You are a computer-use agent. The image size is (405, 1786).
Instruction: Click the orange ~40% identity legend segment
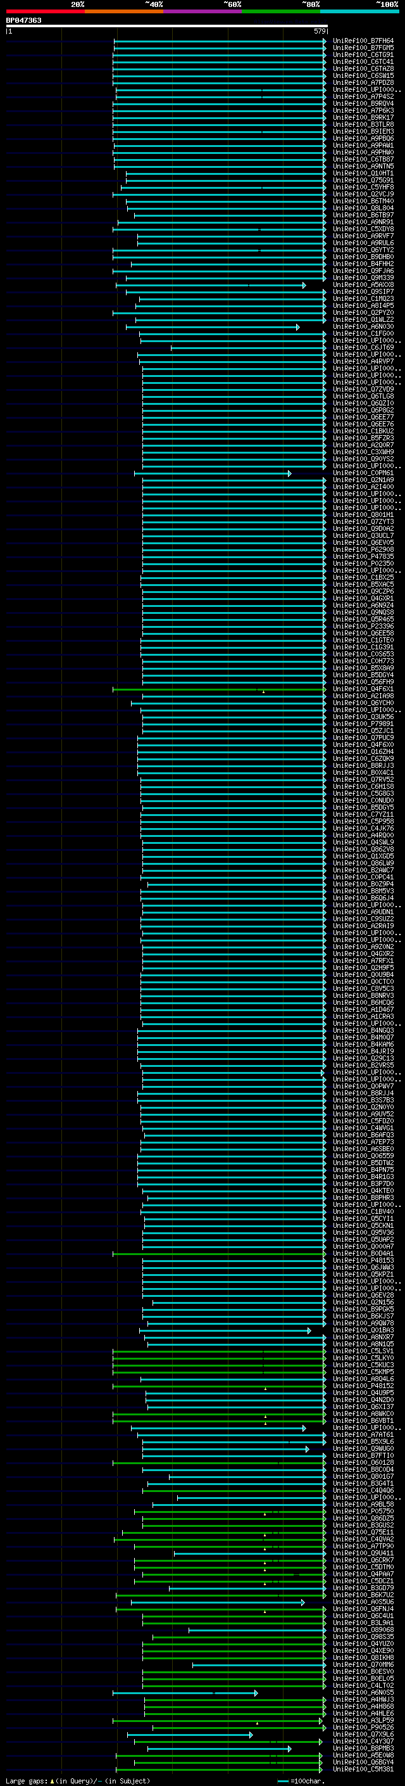coord(124,11)
